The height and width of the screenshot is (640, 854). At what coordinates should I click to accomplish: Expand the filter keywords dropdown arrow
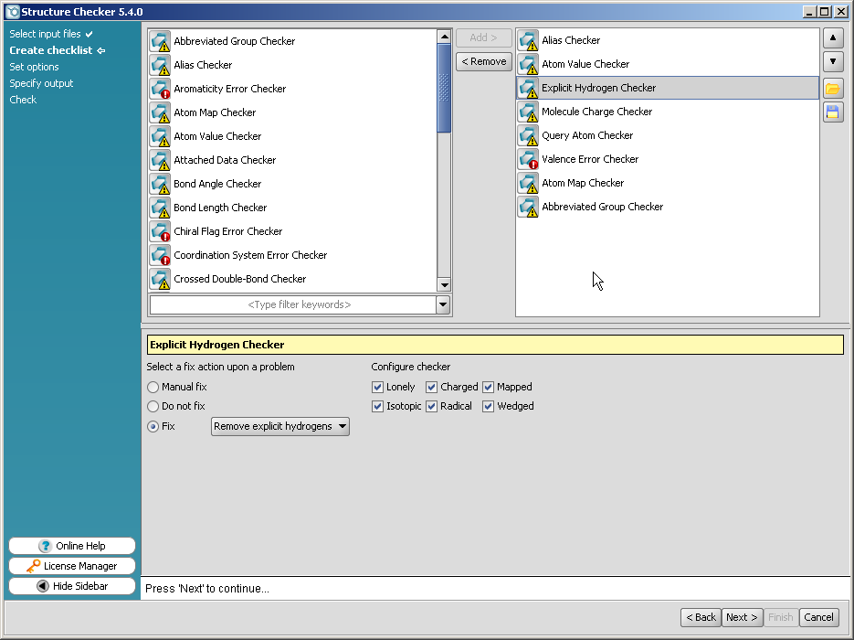pyautogui.click(x=443, y=304)
